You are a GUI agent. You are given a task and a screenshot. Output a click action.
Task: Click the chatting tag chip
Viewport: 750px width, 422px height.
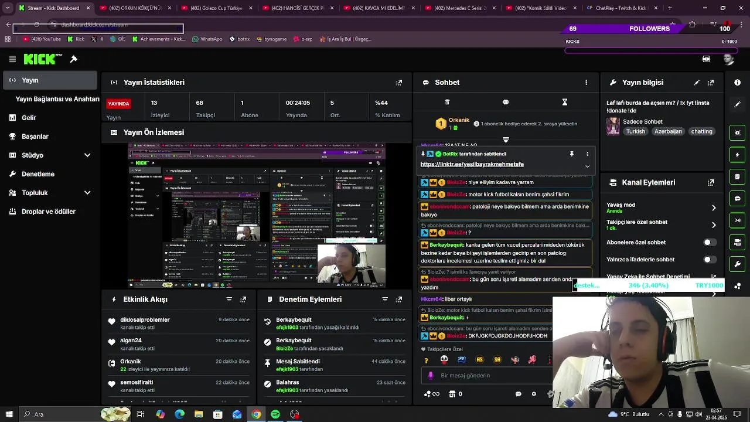(701, 132)
